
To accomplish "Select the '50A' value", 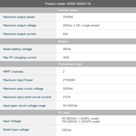I will pyautogui.click(x=65, y=34).
